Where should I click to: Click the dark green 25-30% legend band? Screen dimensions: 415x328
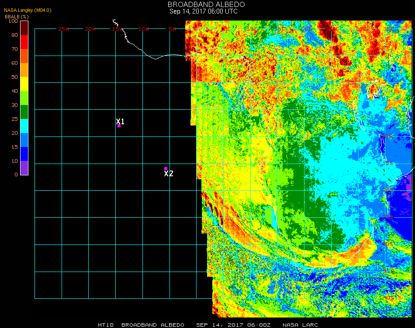[24, 112]
